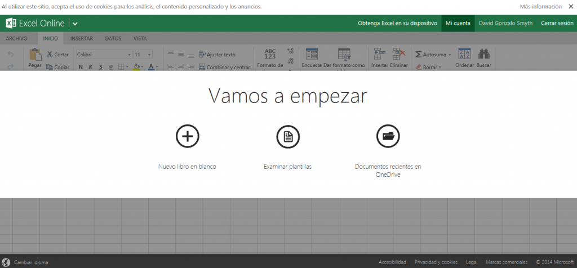Click the undo arrow in the ribbon
This screenshot has height=268, width=577.
11,55
